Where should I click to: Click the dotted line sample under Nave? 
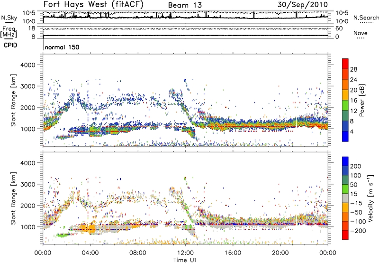(361, 38)
